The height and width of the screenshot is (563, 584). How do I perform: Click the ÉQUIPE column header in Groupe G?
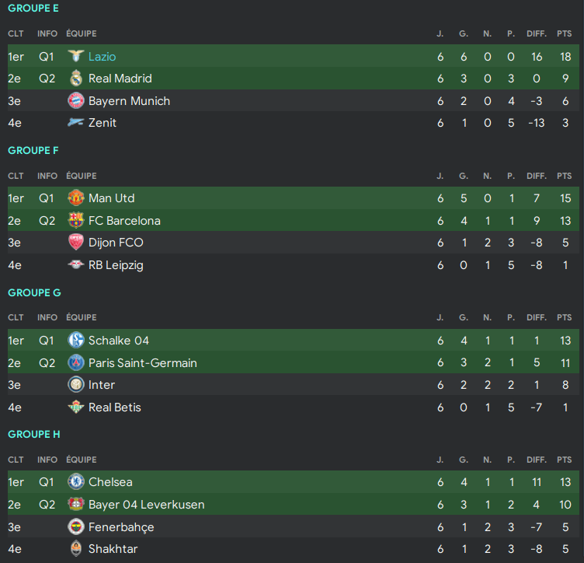(x=82, y=317)
